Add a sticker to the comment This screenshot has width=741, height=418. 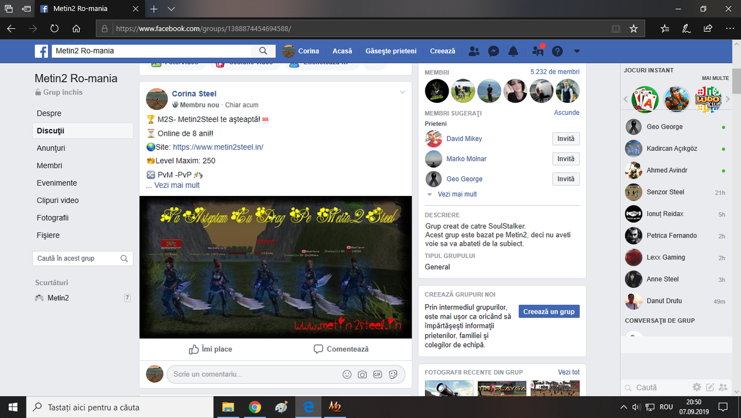[393, 374]
